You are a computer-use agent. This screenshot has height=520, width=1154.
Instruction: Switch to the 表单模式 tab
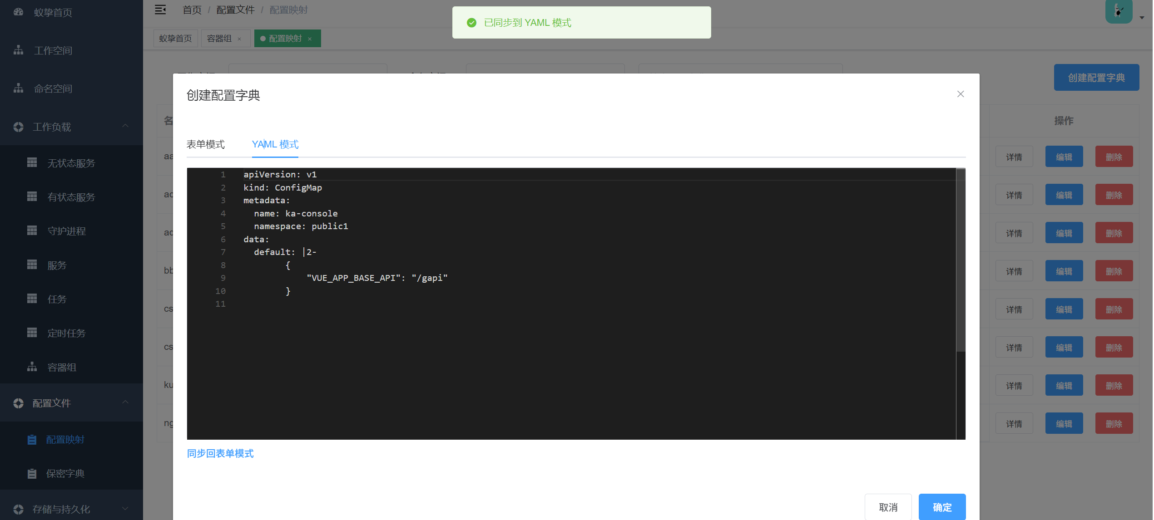[205, 144]
